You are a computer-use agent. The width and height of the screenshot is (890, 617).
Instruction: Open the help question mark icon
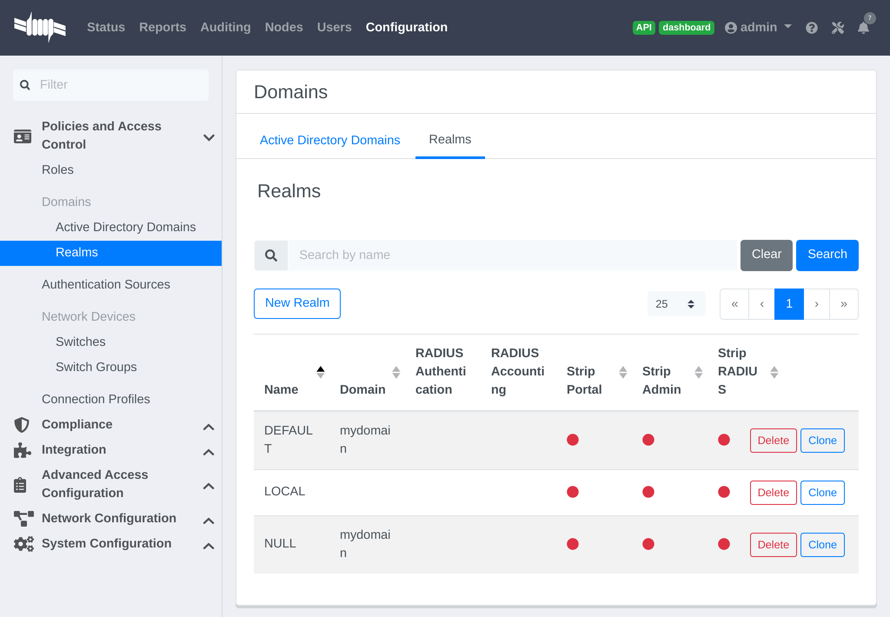(811, 28)
